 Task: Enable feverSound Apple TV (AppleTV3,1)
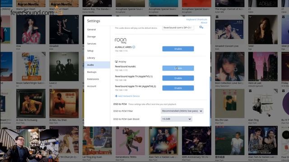(x=178, y=78)
